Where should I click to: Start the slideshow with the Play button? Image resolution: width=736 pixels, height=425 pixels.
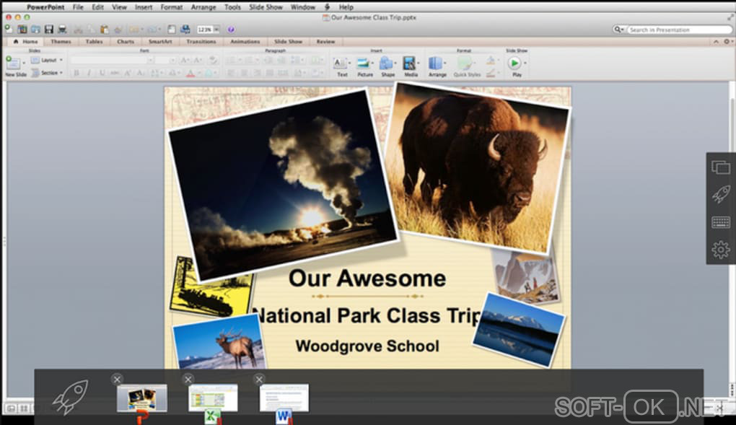(516, 63)
